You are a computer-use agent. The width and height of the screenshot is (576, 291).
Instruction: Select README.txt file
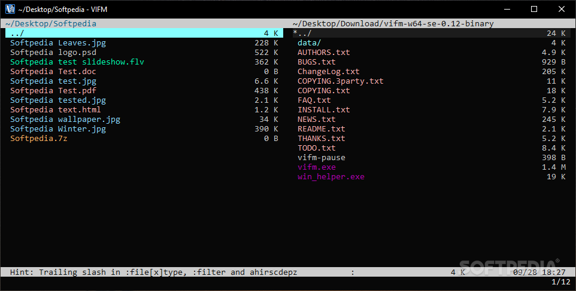point(322,128)
